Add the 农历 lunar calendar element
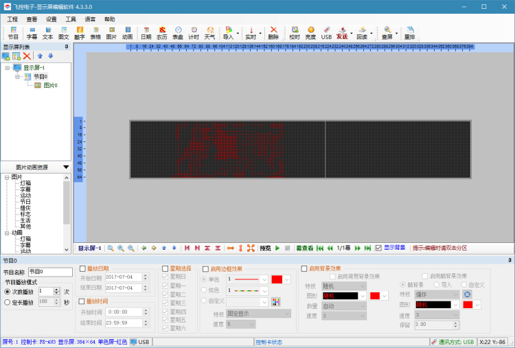 coord(162,33)
